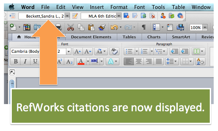Click the edit citation pencil icon

[75, 16]
